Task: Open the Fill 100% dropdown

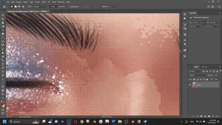Action: [x=220, y=80]
